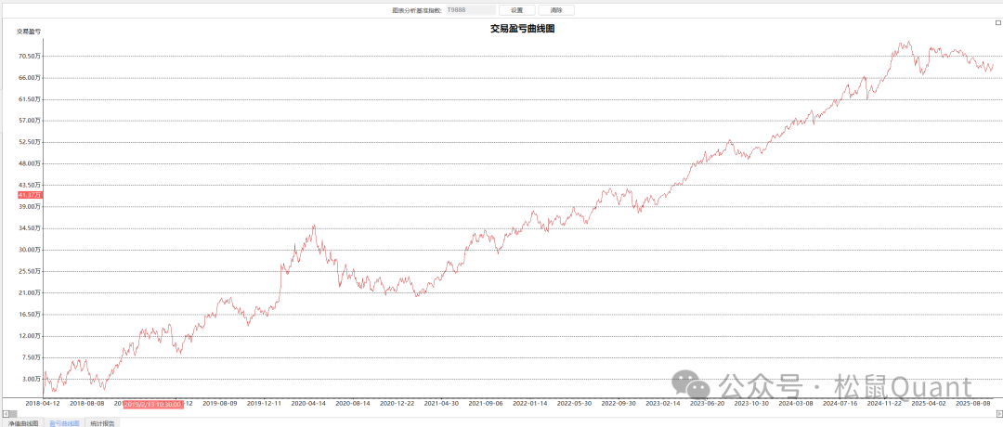Click the 70.50万 y-axis value
Viewport: 1003px width, 427px height.
click(29, 56)
